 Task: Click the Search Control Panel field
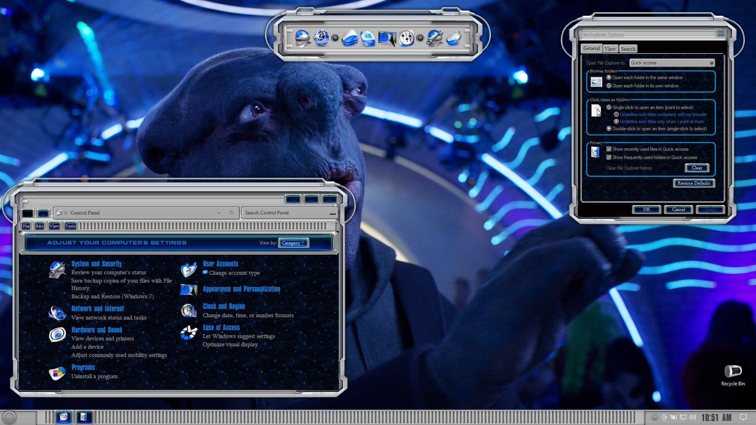coord(289,213)
